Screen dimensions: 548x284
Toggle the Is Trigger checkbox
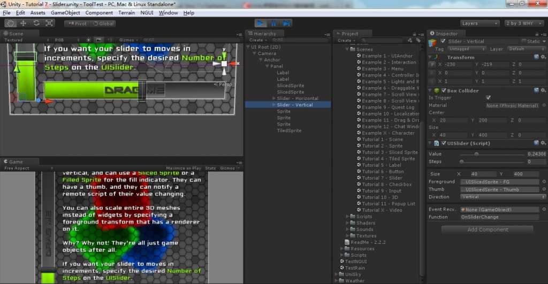[x=488, y=97]
